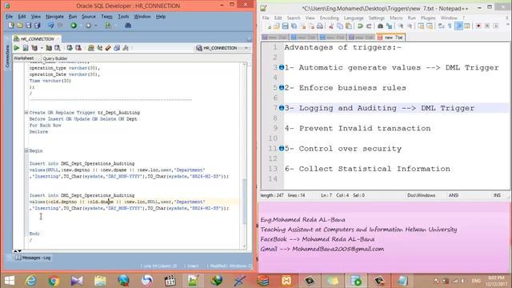Click ENG language indicator in system tray

click(476, 281)
